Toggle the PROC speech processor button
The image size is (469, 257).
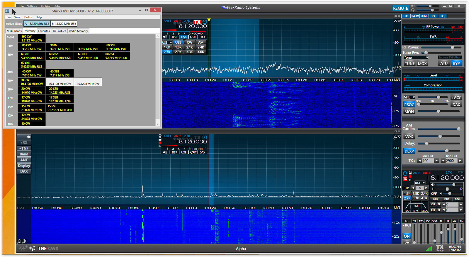coord(409,104)
